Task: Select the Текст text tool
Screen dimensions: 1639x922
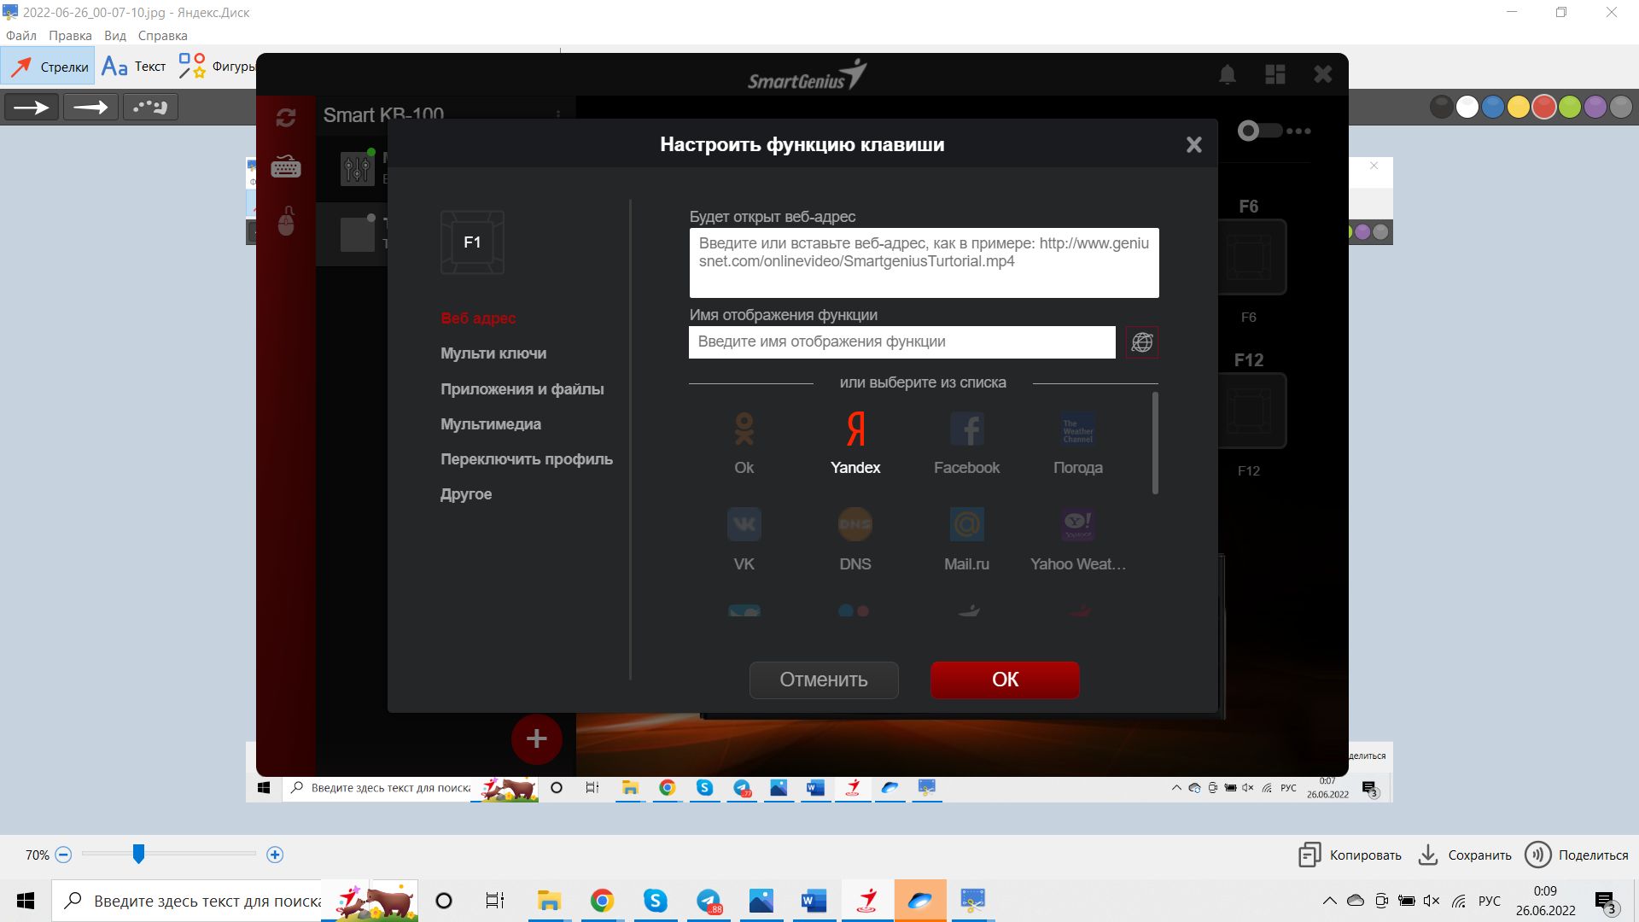Action: (134, 67)
